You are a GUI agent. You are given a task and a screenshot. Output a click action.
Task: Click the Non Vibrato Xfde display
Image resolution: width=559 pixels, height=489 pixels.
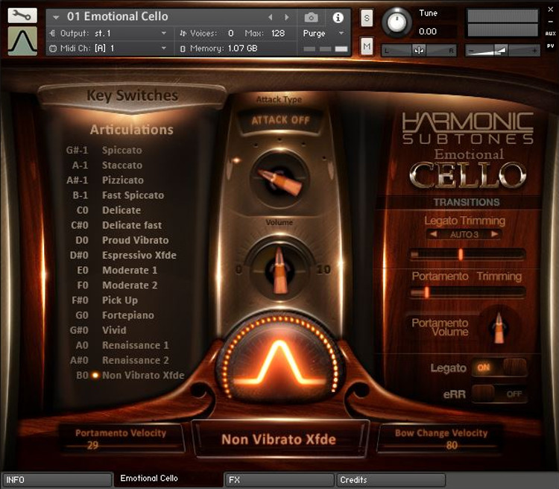(279, 439)
